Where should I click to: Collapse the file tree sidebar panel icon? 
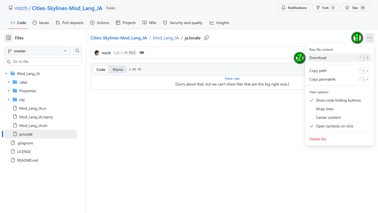(8, 38)
